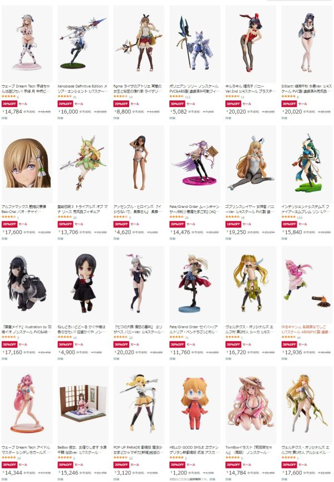Open the orange Yuru Camp Nadeshiko title link
This screenshot has width=334, height=482.
pos(307,329)
